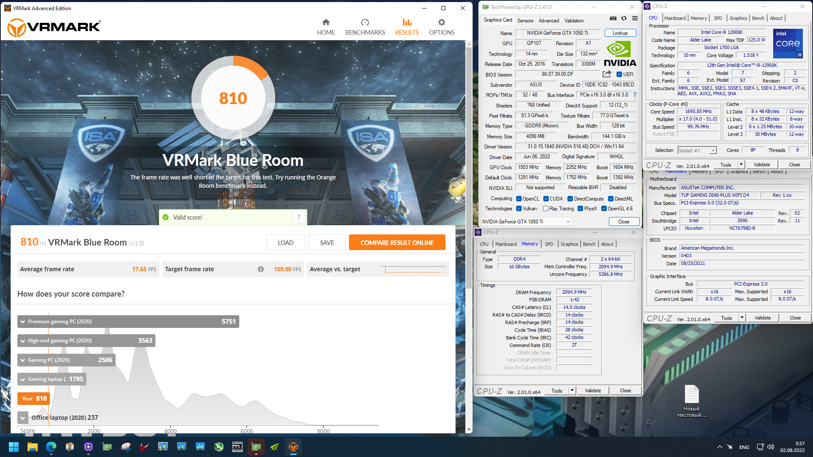Click SAVE button in VRMark
The width and height of the screenshot is (813, 457).
tap(327, 242)
